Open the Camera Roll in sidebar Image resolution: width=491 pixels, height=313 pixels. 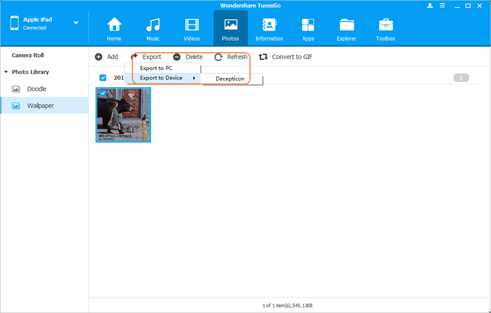tap(28, 55)
